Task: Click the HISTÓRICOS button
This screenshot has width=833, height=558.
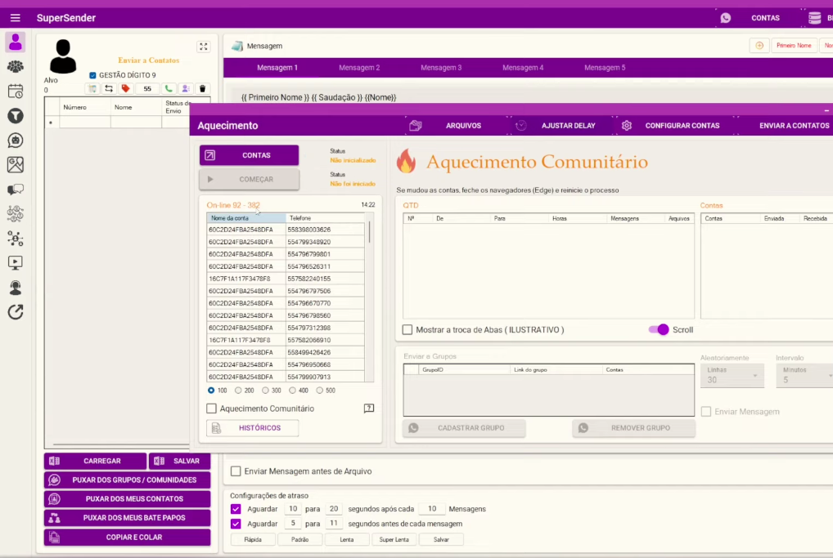Action: (x=252, y=428)
